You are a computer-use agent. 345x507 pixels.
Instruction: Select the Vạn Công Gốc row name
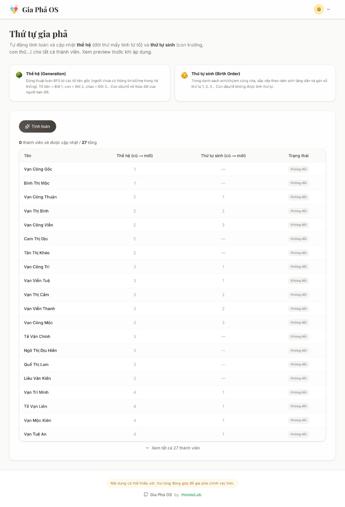point(38,169)
